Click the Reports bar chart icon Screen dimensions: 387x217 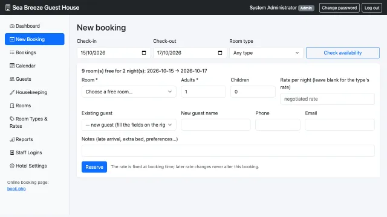pyautogui.click(x=12, y=139)
